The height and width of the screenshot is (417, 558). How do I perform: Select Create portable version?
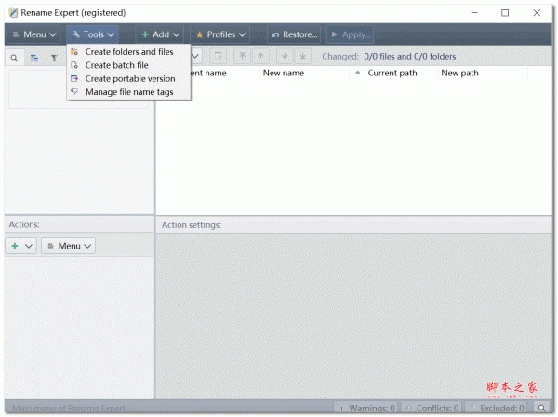(x=129, y=79)
